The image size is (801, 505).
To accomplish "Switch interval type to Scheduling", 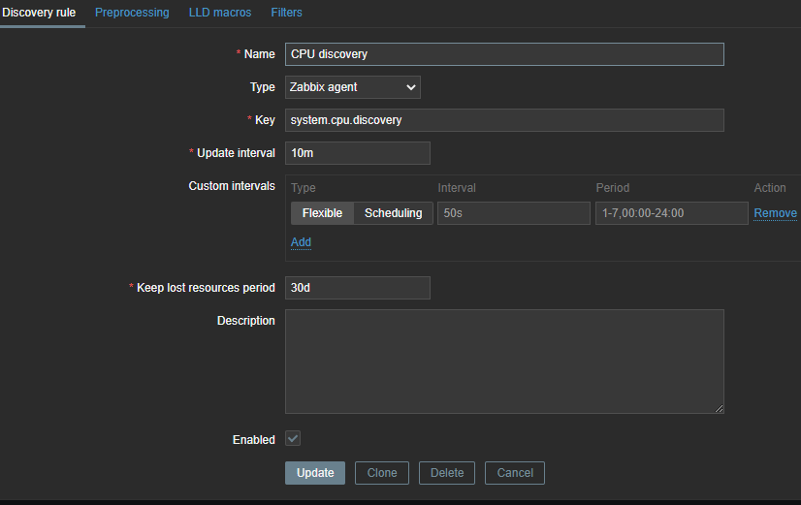I will click(393, 213).
